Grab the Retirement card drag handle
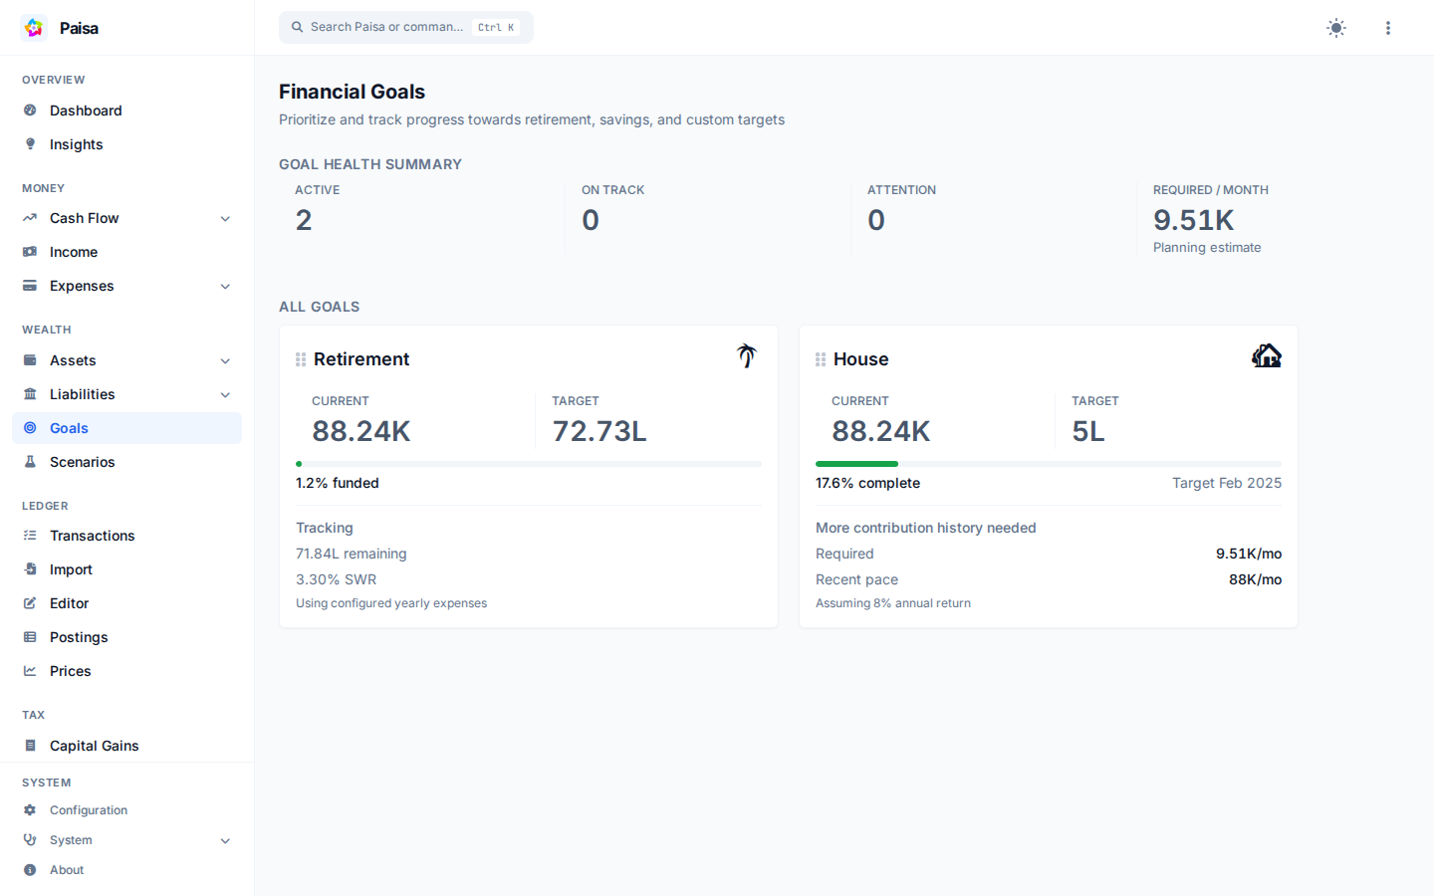 tap(301, 359)
